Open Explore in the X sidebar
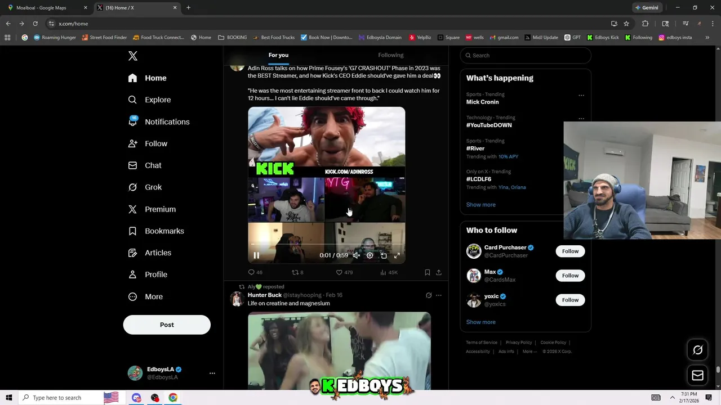The width and height of the screenshot is (721, 405). click(150, 100)
